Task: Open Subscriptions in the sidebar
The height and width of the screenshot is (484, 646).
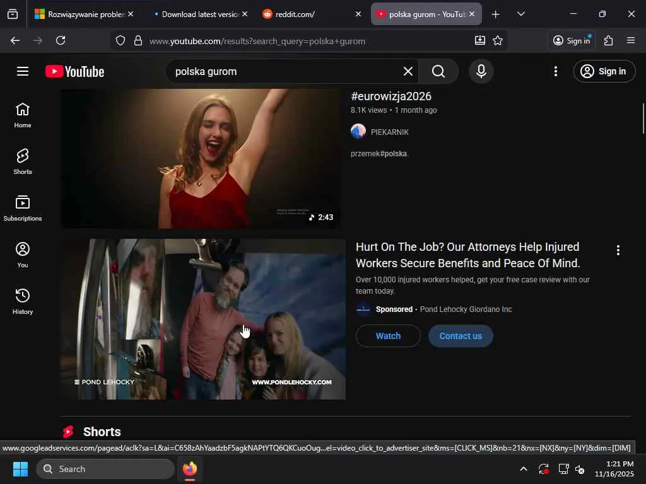Action: [23, 208]
